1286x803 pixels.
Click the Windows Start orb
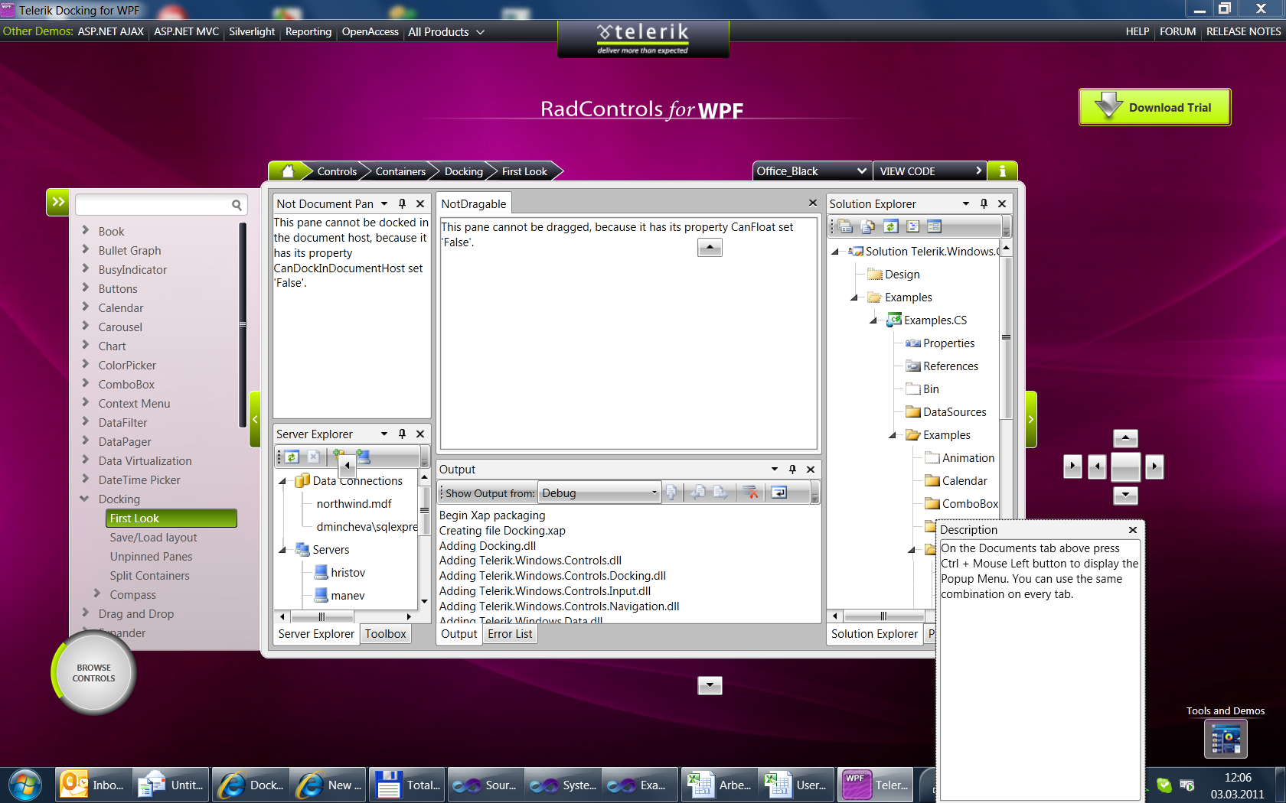(x=25, y=785)
